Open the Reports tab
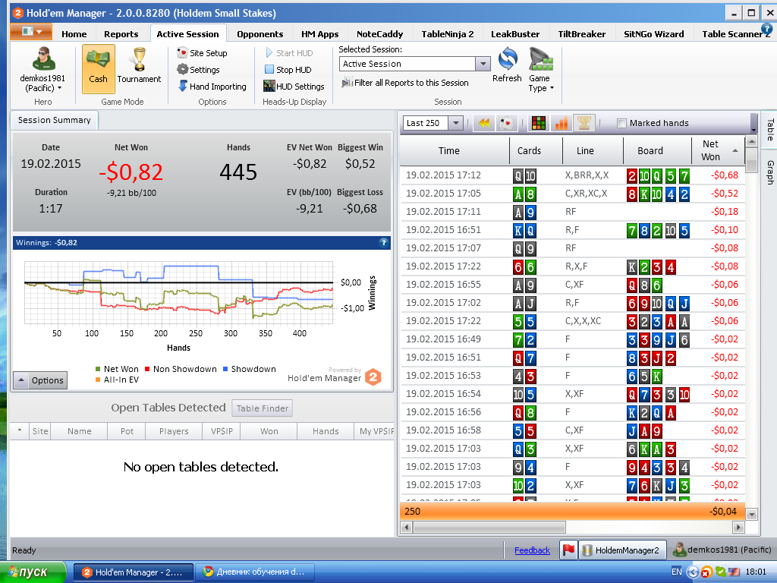The image size is (777, 583). click(121, 34)
